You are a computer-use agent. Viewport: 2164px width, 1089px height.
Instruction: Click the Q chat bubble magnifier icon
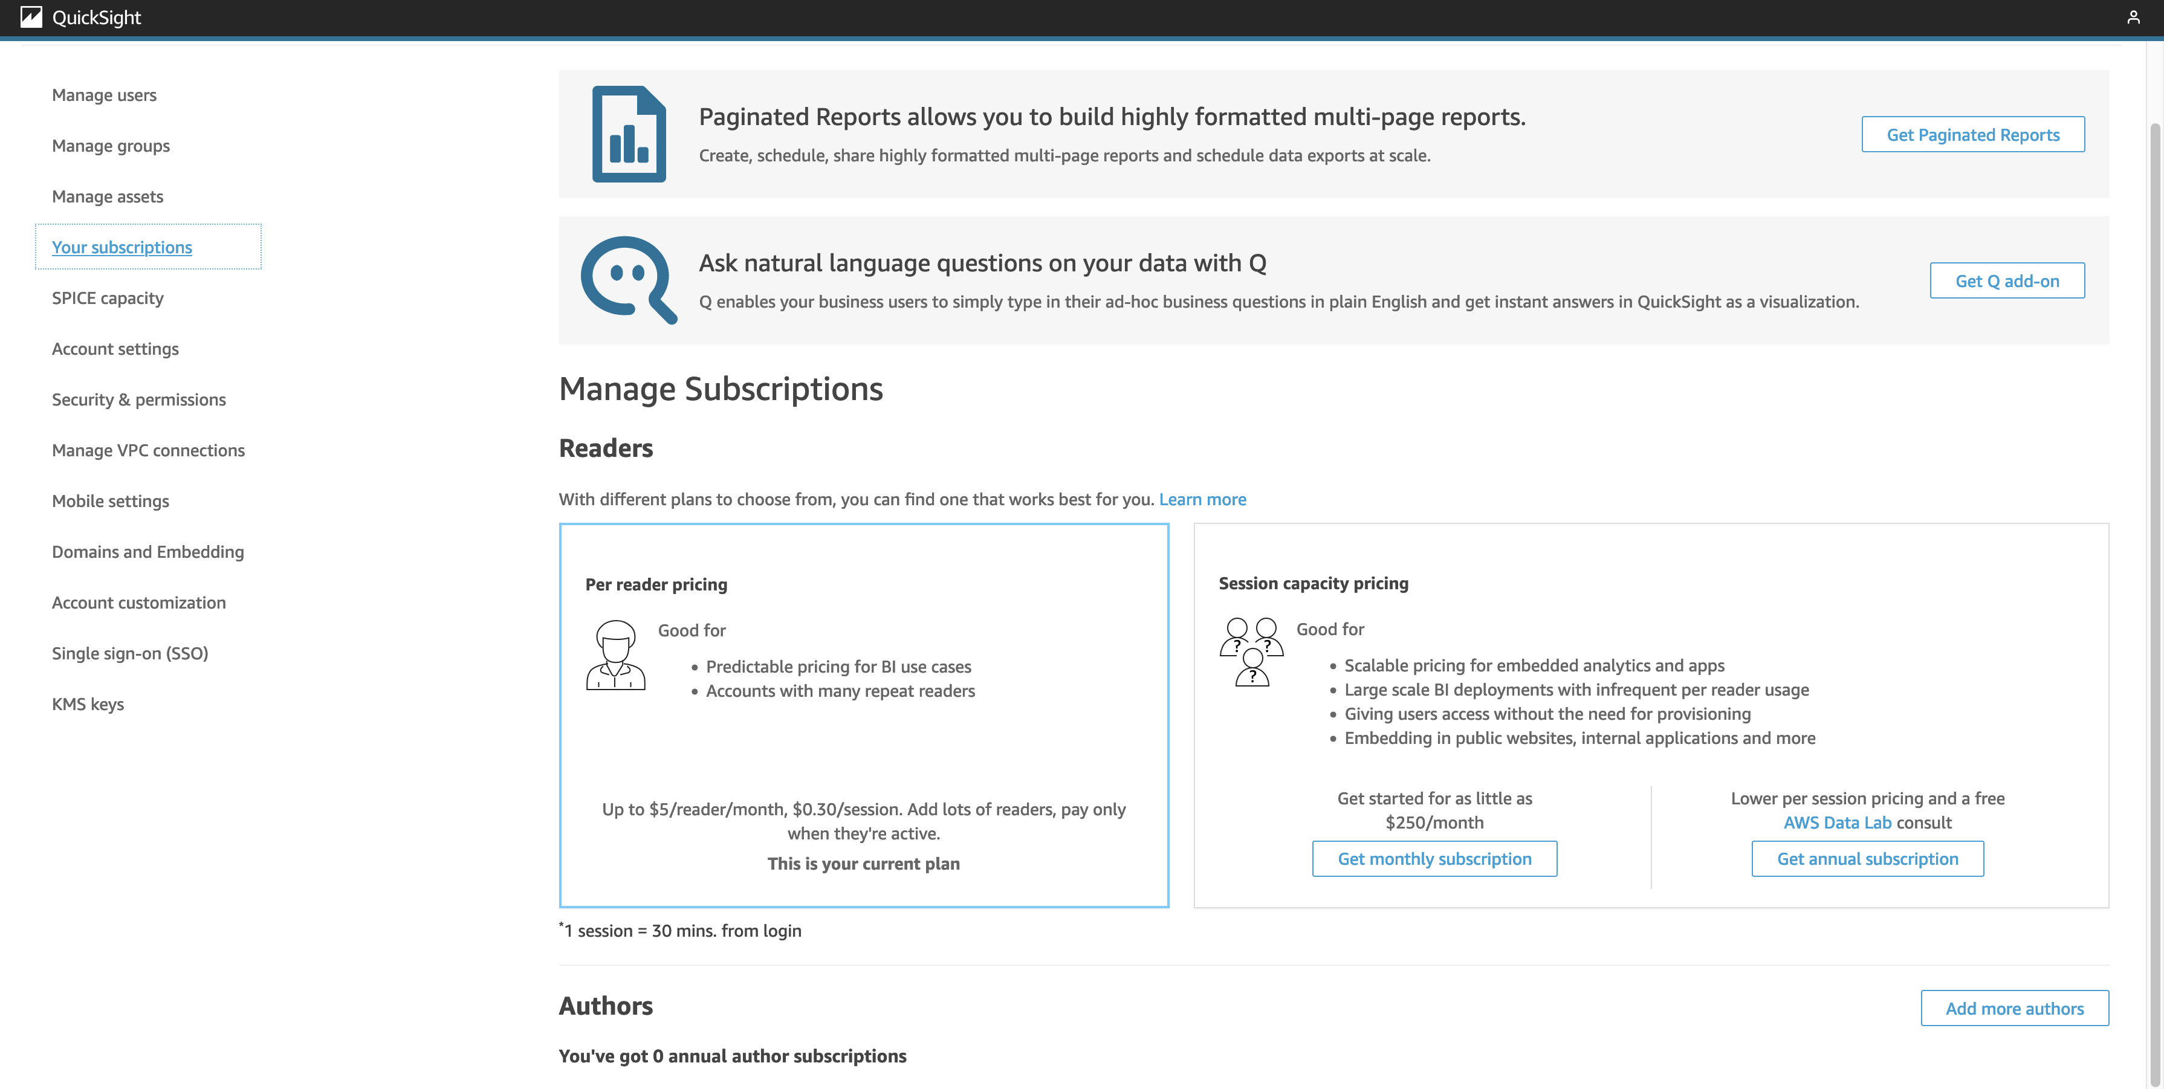pyautogui.click(x=629, y=280)
